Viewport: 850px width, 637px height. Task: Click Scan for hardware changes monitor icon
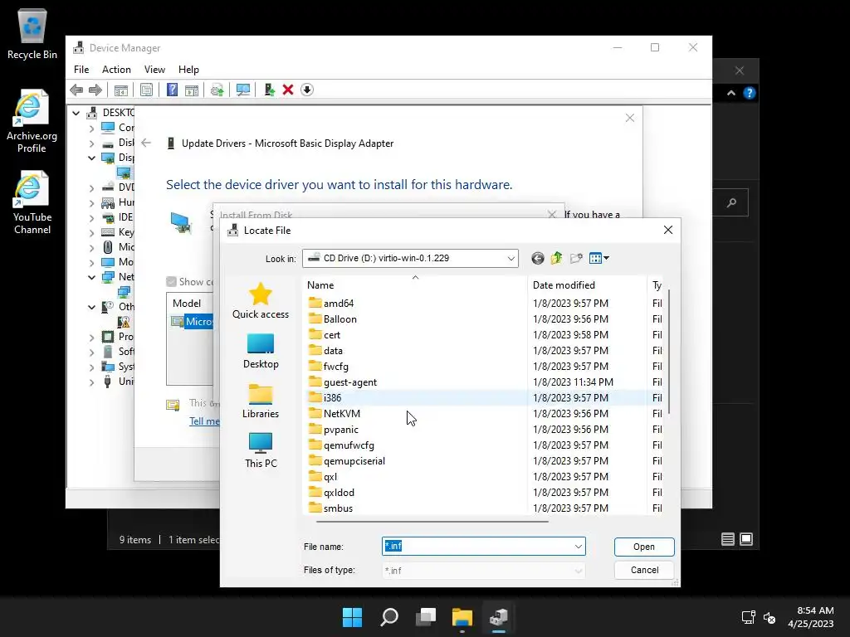[243, 90]
